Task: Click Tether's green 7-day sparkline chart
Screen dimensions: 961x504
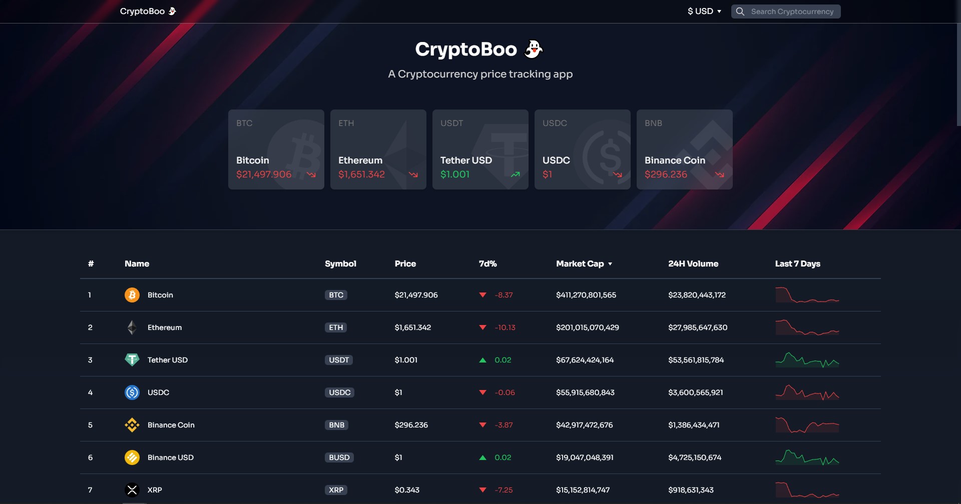Action: coord(807,359)
